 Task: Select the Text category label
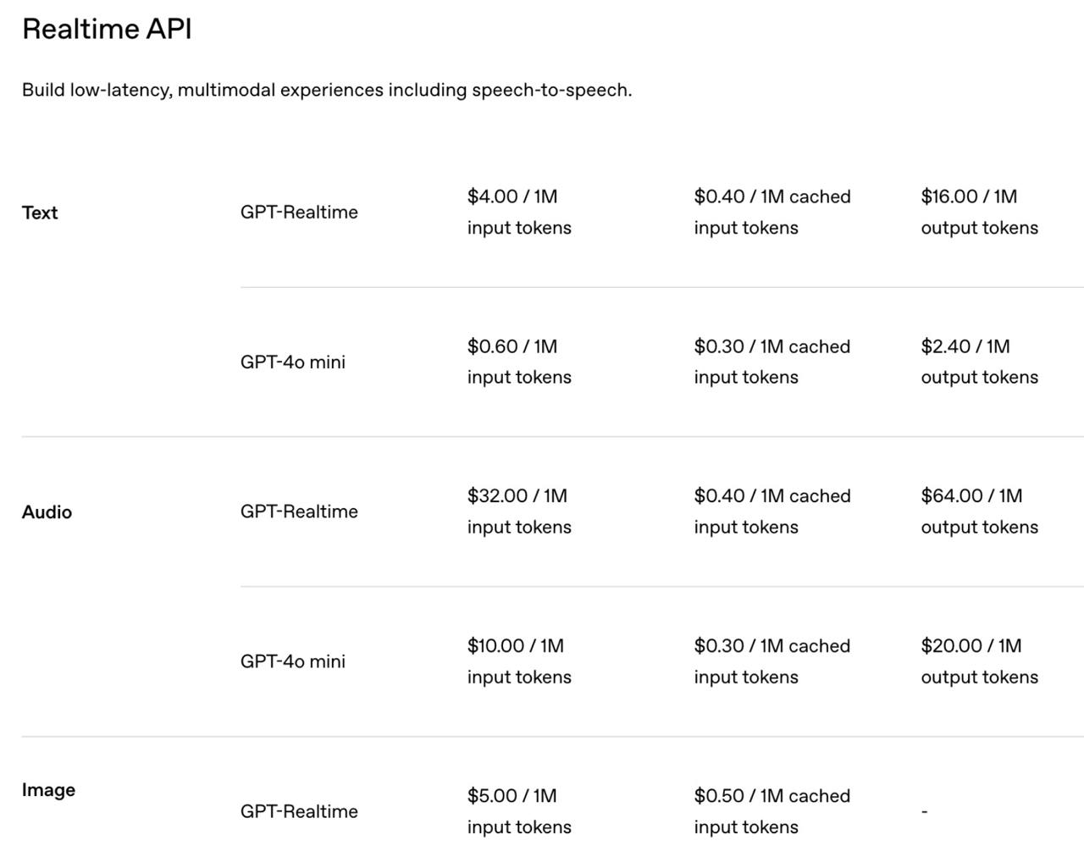pos(40,213)
